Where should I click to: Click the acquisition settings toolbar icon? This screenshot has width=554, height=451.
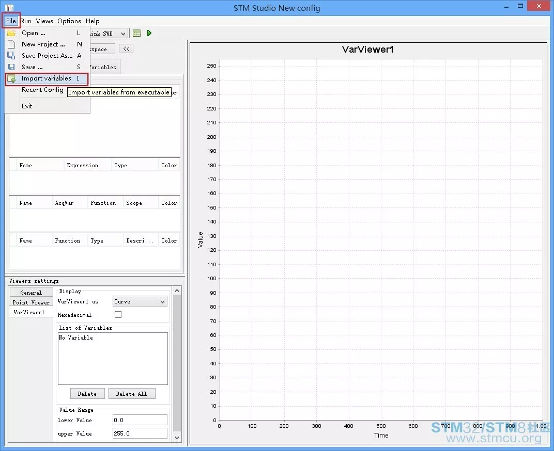pos(137,33)
